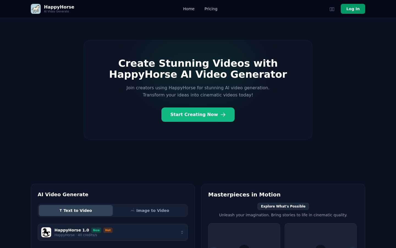Screen dimensions: 396x248
Task: Open the second video card under Masterpieces in Motion
Action: 321,236
